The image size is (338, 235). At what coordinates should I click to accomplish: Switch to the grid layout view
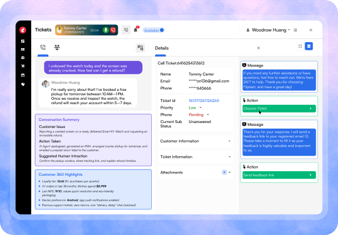(300, 47)
